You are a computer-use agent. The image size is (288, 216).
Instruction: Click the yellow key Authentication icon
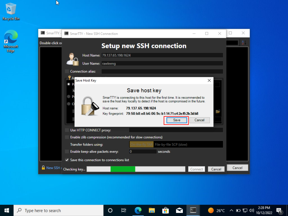(x=70, y=78)
